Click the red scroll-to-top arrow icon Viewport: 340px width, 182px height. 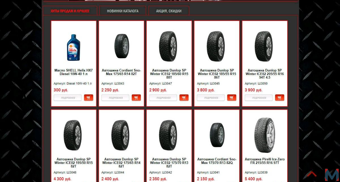tap(312, 174)
